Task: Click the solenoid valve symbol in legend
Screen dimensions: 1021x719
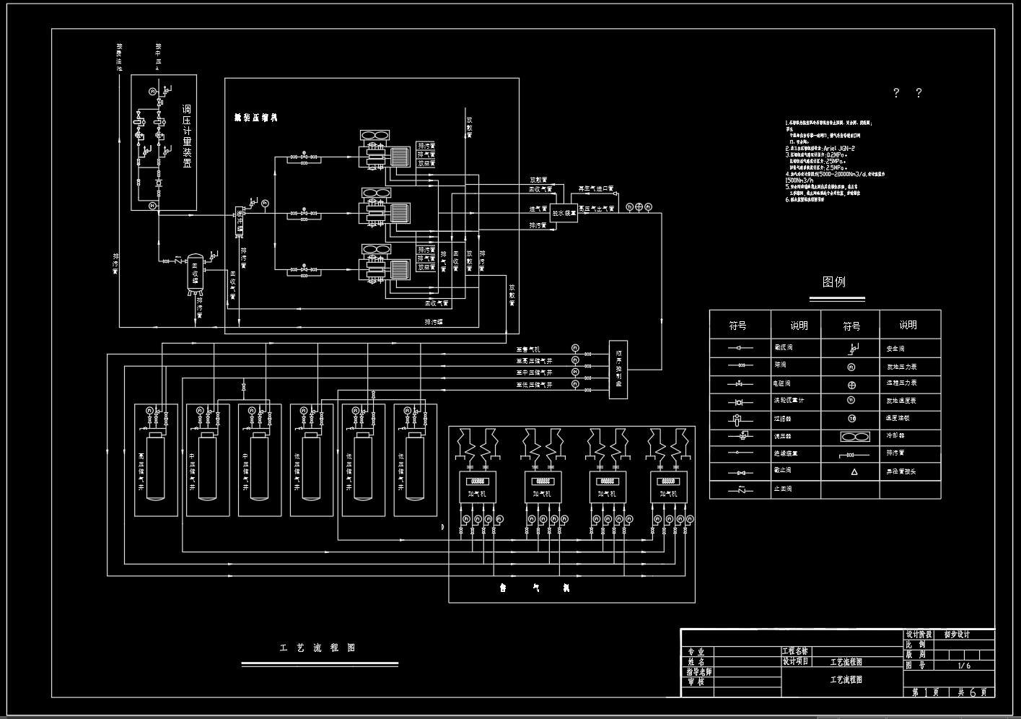Action: (x=739, y=383)
